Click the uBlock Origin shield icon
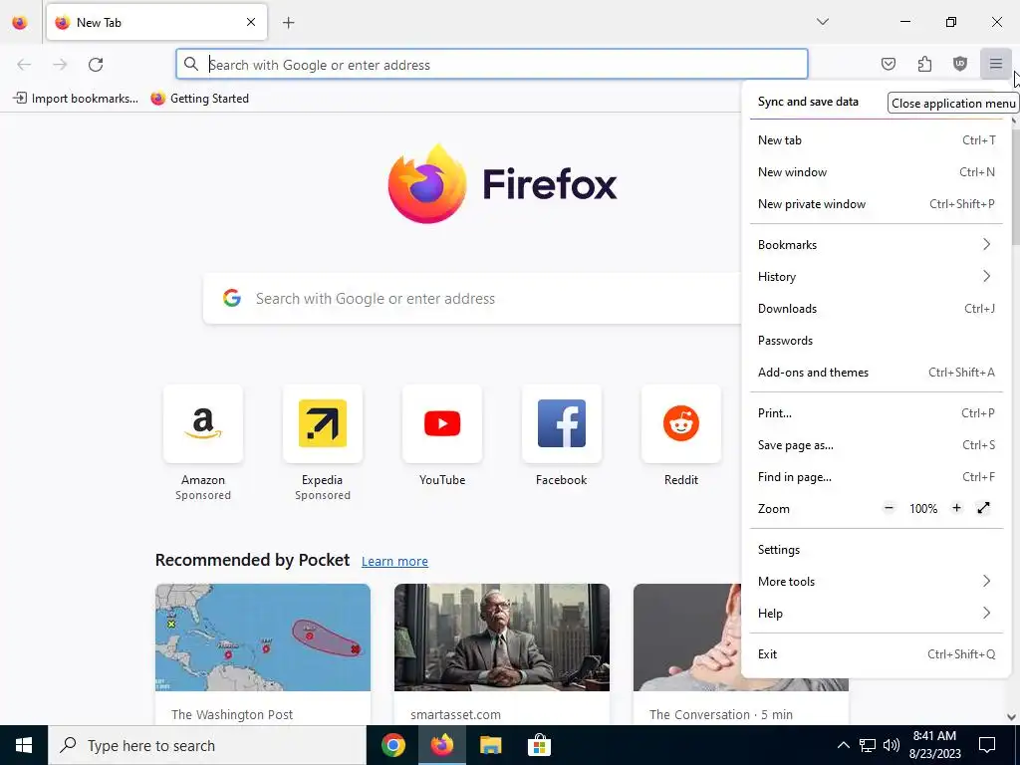 960,64
